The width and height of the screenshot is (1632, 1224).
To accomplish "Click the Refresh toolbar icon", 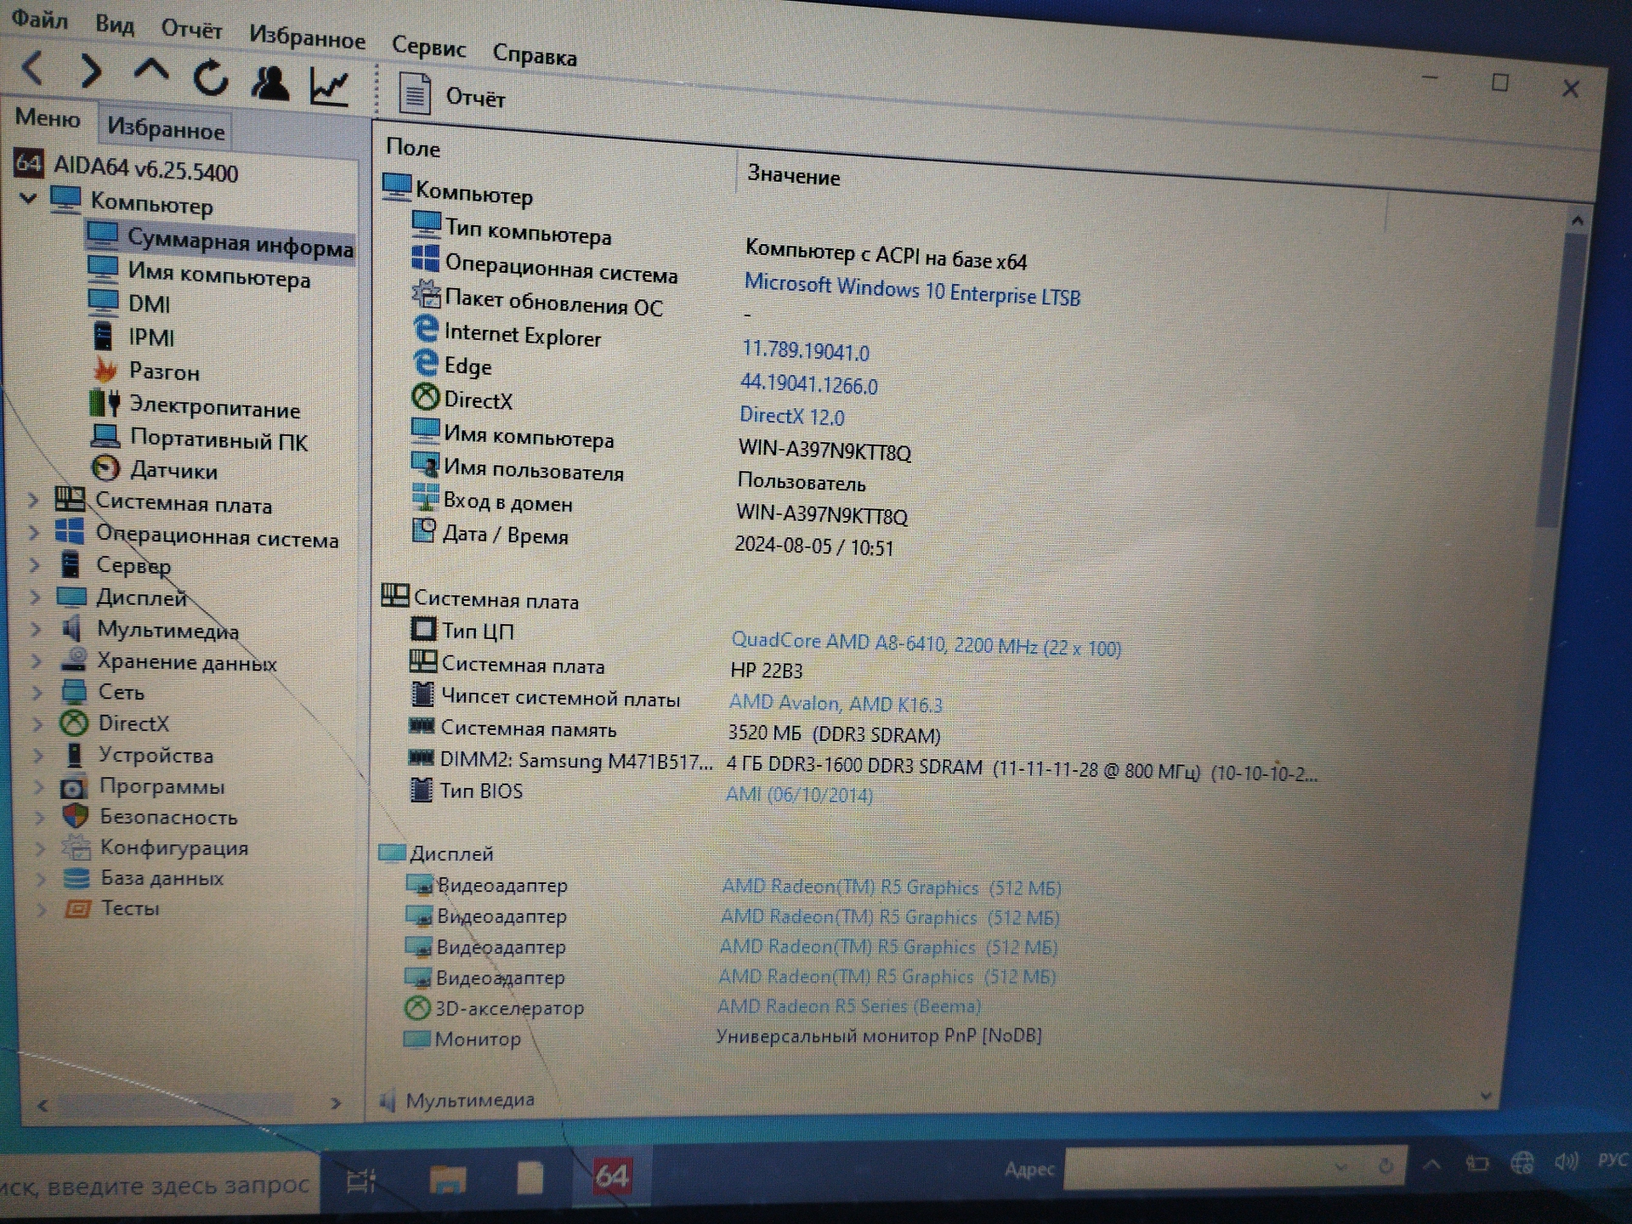I will point(211,78).
